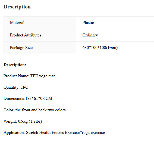Click the word Attributes in table
Screen dimensions: 154x142
(33, 35)
